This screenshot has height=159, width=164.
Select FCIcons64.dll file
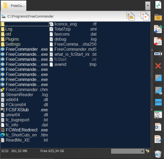24,105
